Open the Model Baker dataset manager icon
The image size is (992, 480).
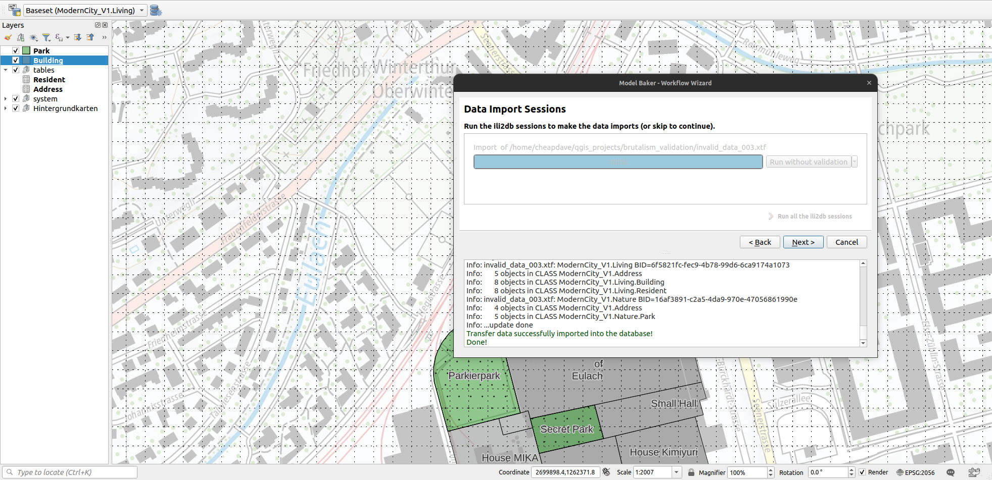[156, 11]
